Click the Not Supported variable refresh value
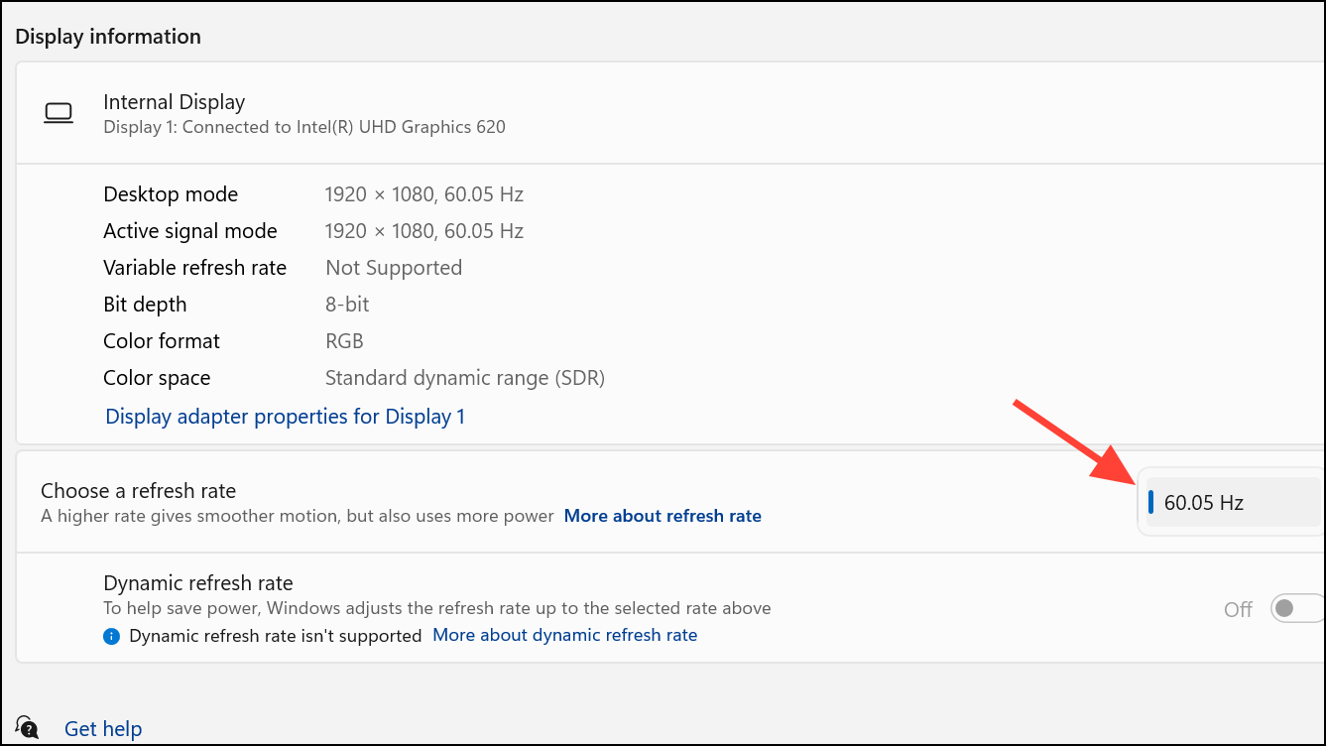Viewport: 1326px width, 746px height. (x=394, y=268)
